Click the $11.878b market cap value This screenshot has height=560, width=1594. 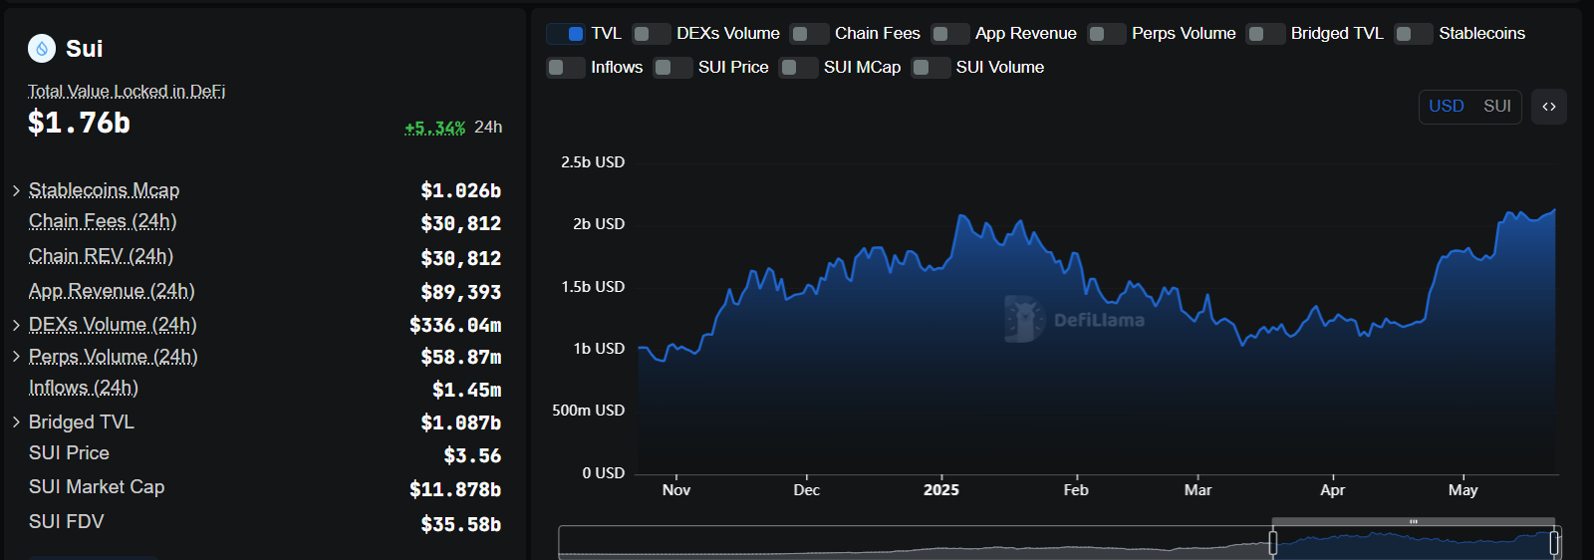(x=455, y=489)
